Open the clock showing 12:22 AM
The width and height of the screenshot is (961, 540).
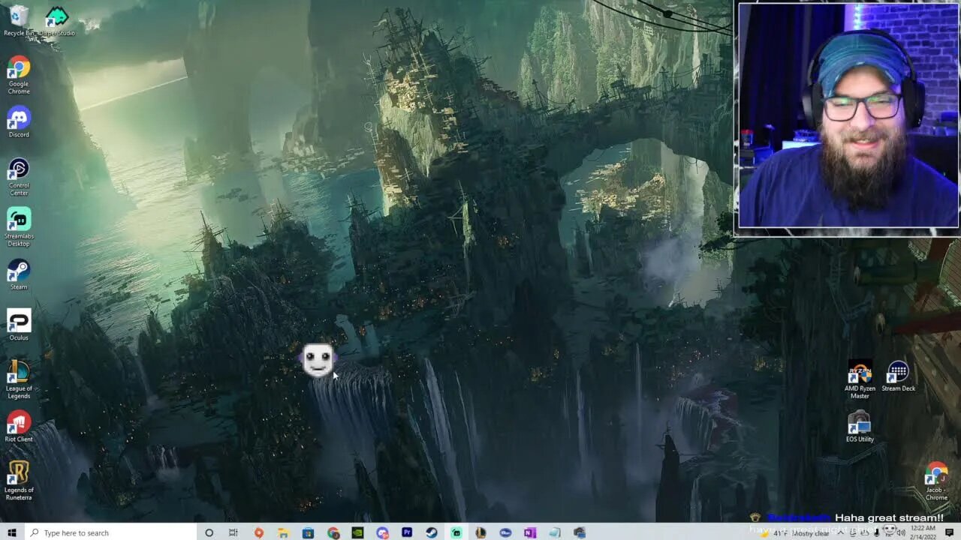[x=923, y=532]
